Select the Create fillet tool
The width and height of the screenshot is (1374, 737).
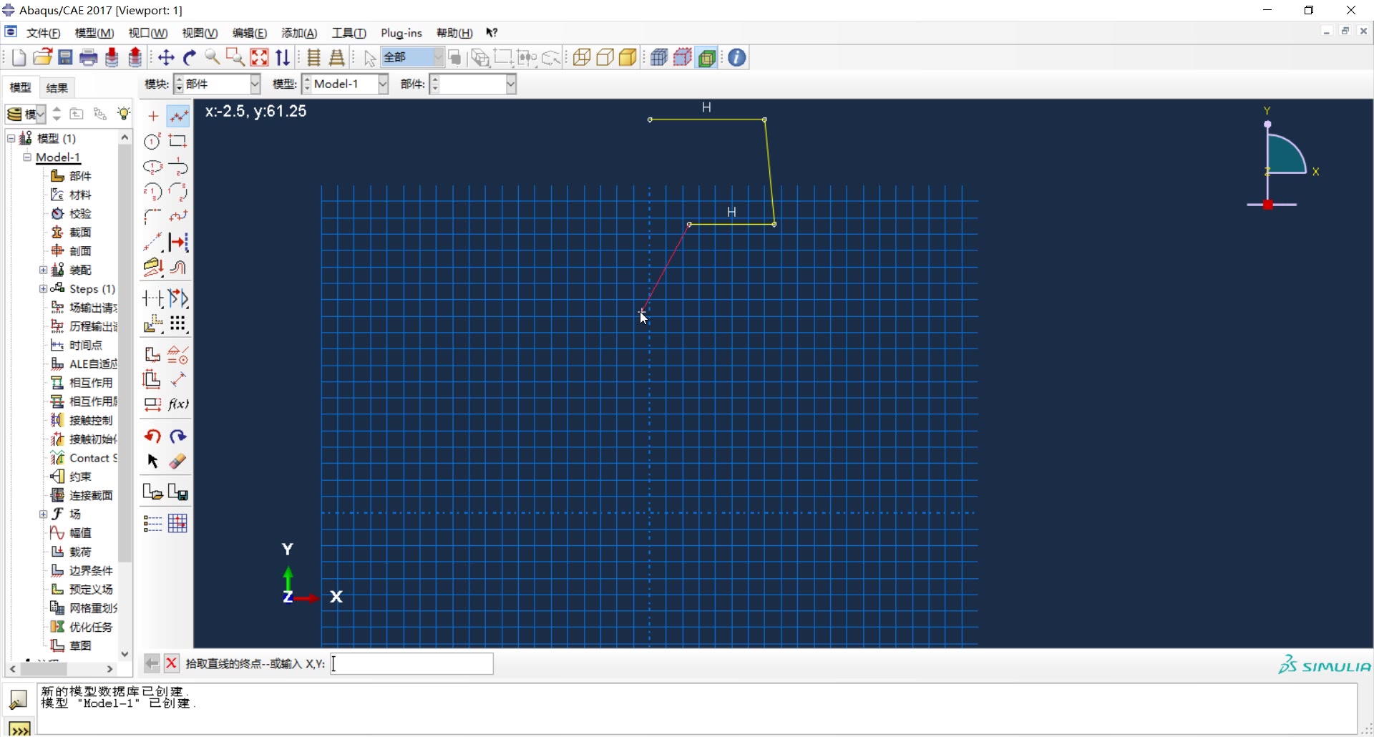153,217
